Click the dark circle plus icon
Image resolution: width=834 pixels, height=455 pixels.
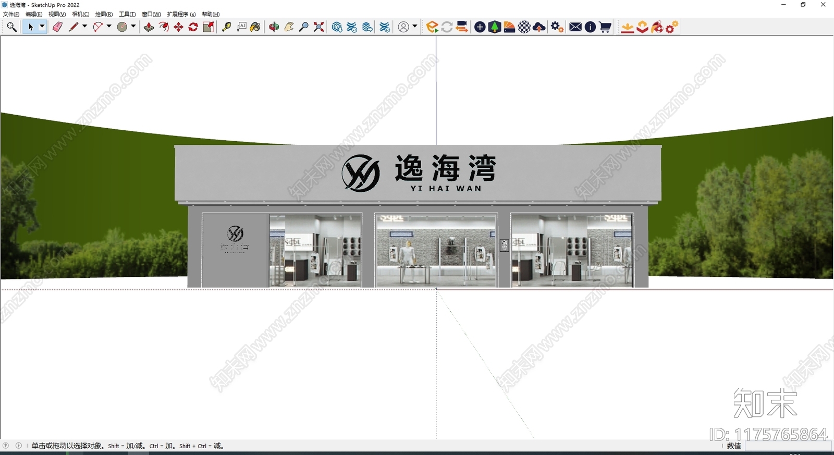[x=480, y=27]
